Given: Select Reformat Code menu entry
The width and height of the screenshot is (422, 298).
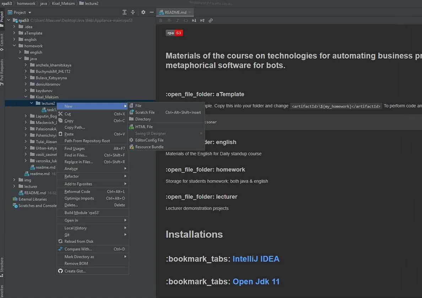Looking at the screenshot, I should 93,192.
